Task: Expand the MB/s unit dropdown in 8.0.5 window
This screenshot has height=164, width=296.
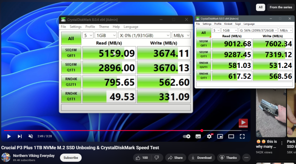Action: tap(286, 30)
